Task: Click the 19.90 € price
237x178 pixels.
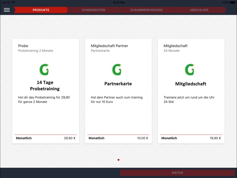Action: [x=215, y=138]
